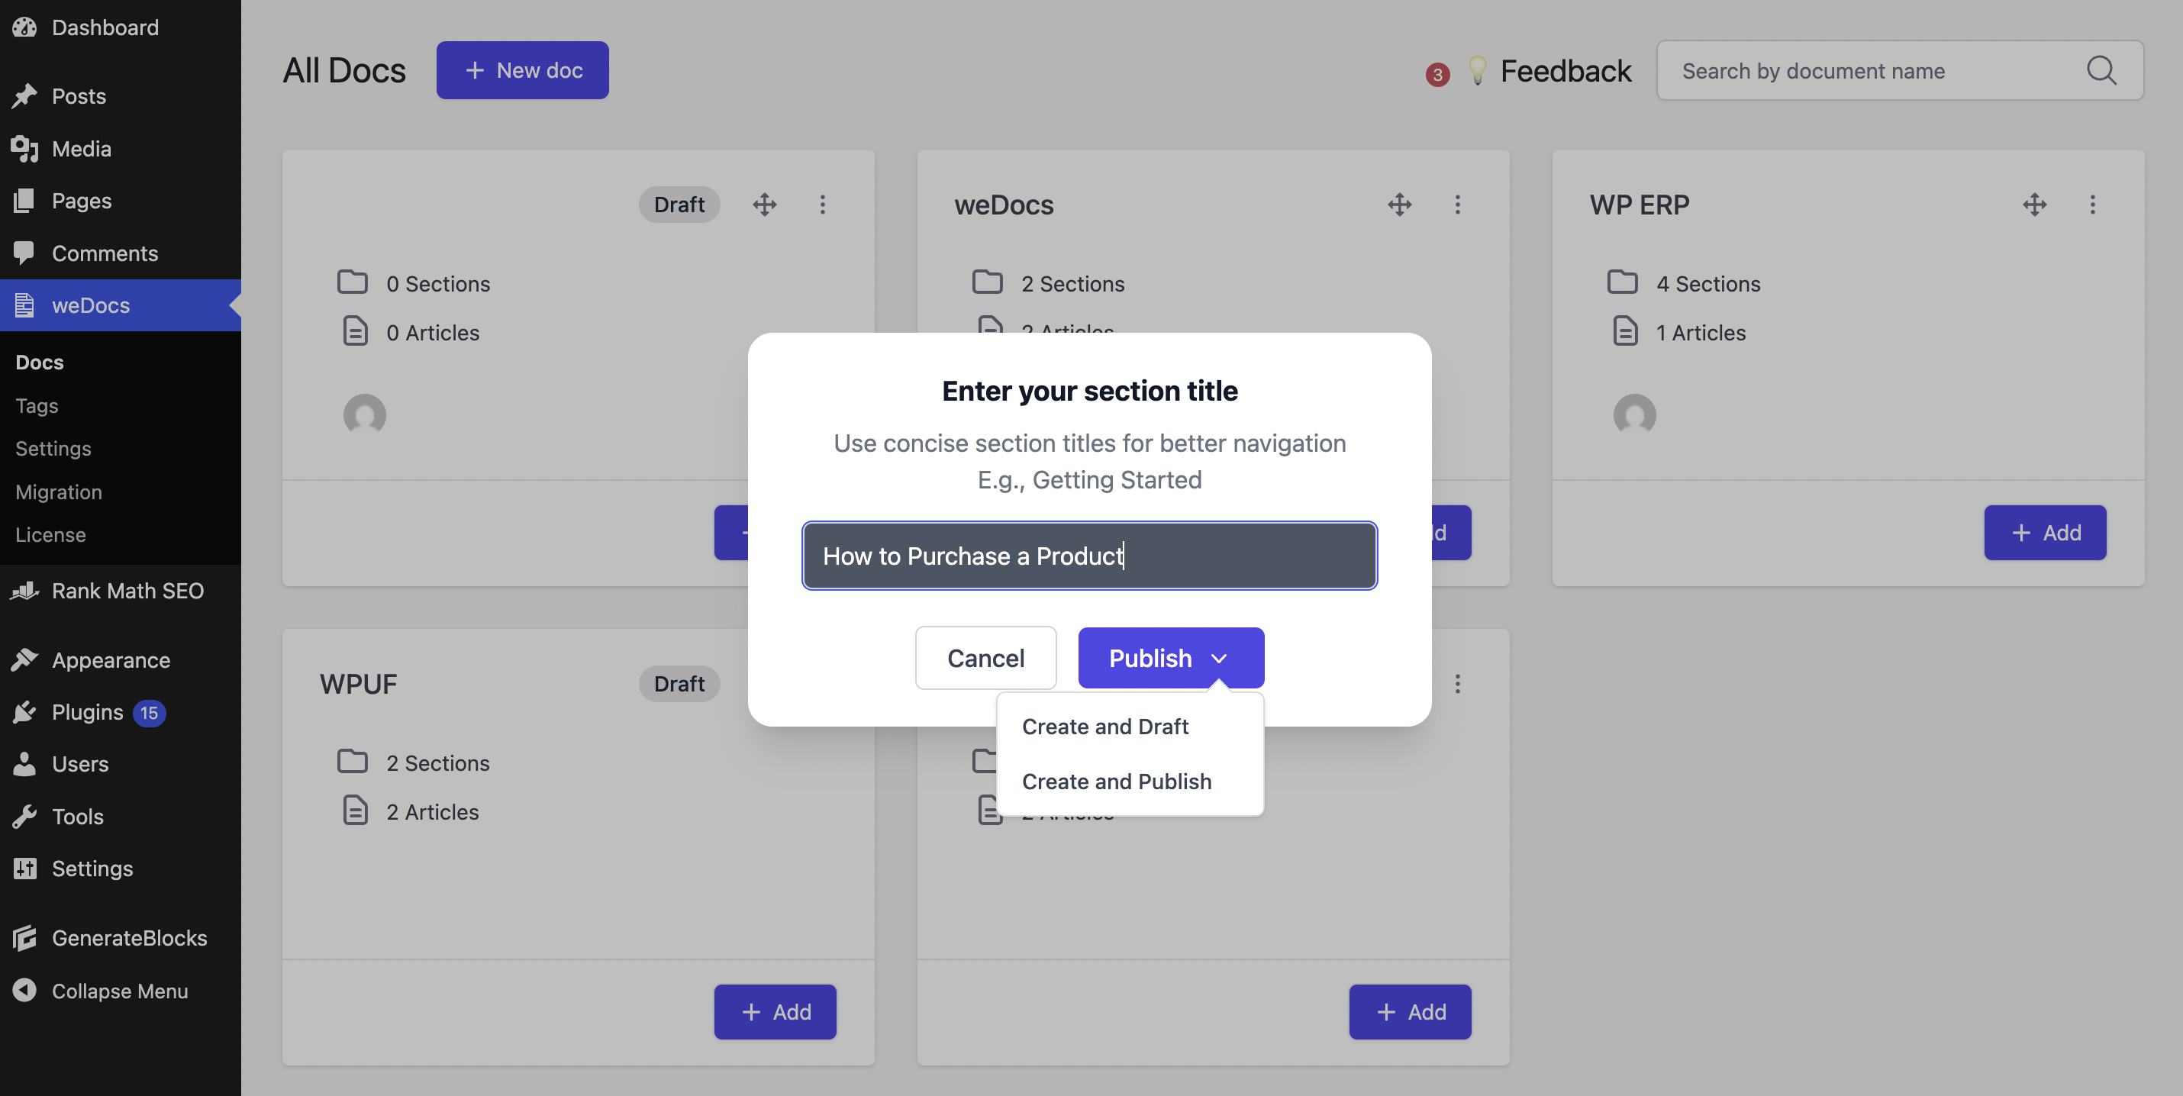Collapse the WordPress admin menu

(x=118, y=990)
